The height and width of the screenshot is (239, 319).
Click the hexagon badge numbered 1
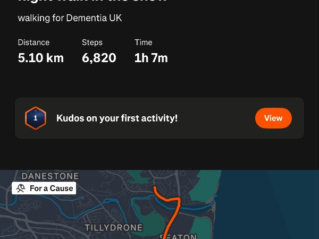[36, 118]
